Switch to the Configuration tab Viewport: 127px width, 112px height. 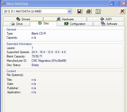[x=75, y=24]
